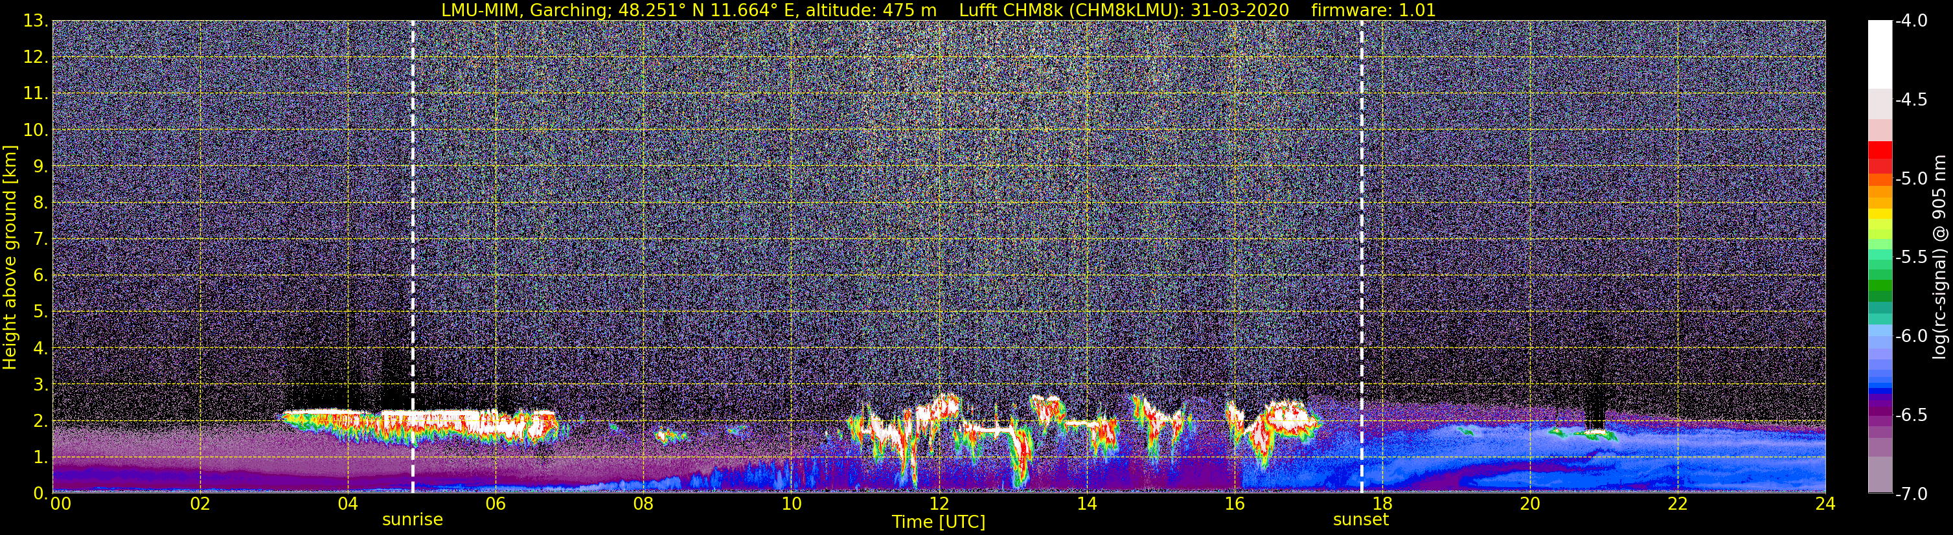Click the x-axis tick label '22'
Image resolution: width=1953 pixels, height=535 pixels.
1677,504
